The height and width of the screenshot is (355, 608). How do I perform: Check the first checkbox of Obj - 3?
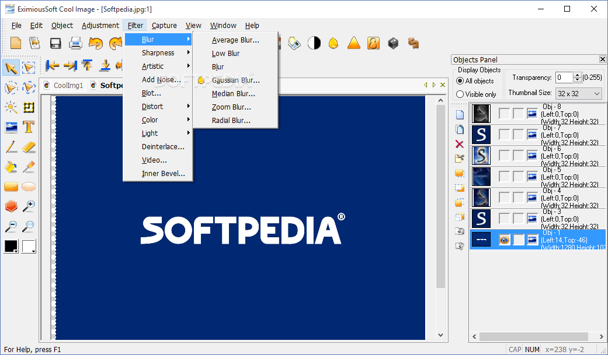(x=504, y=219)
